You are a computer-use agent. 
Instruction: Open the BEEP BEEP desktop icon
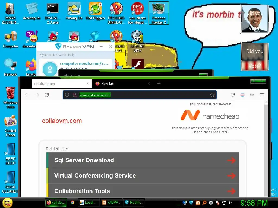(11, 154)
